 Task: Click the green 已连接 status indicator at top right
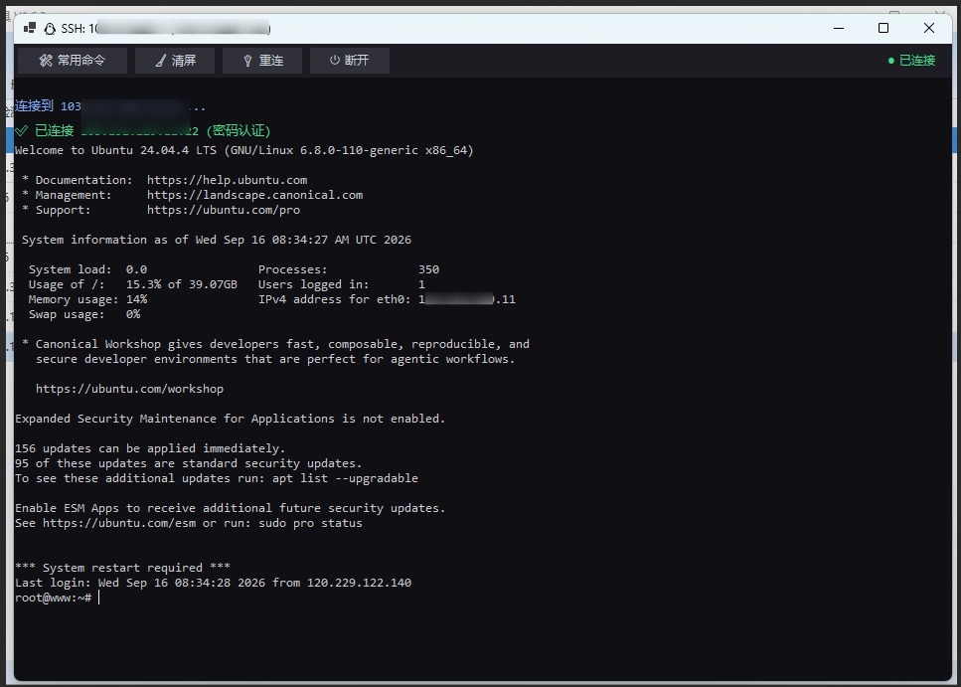pyautogui.click(x=911, y=60)
